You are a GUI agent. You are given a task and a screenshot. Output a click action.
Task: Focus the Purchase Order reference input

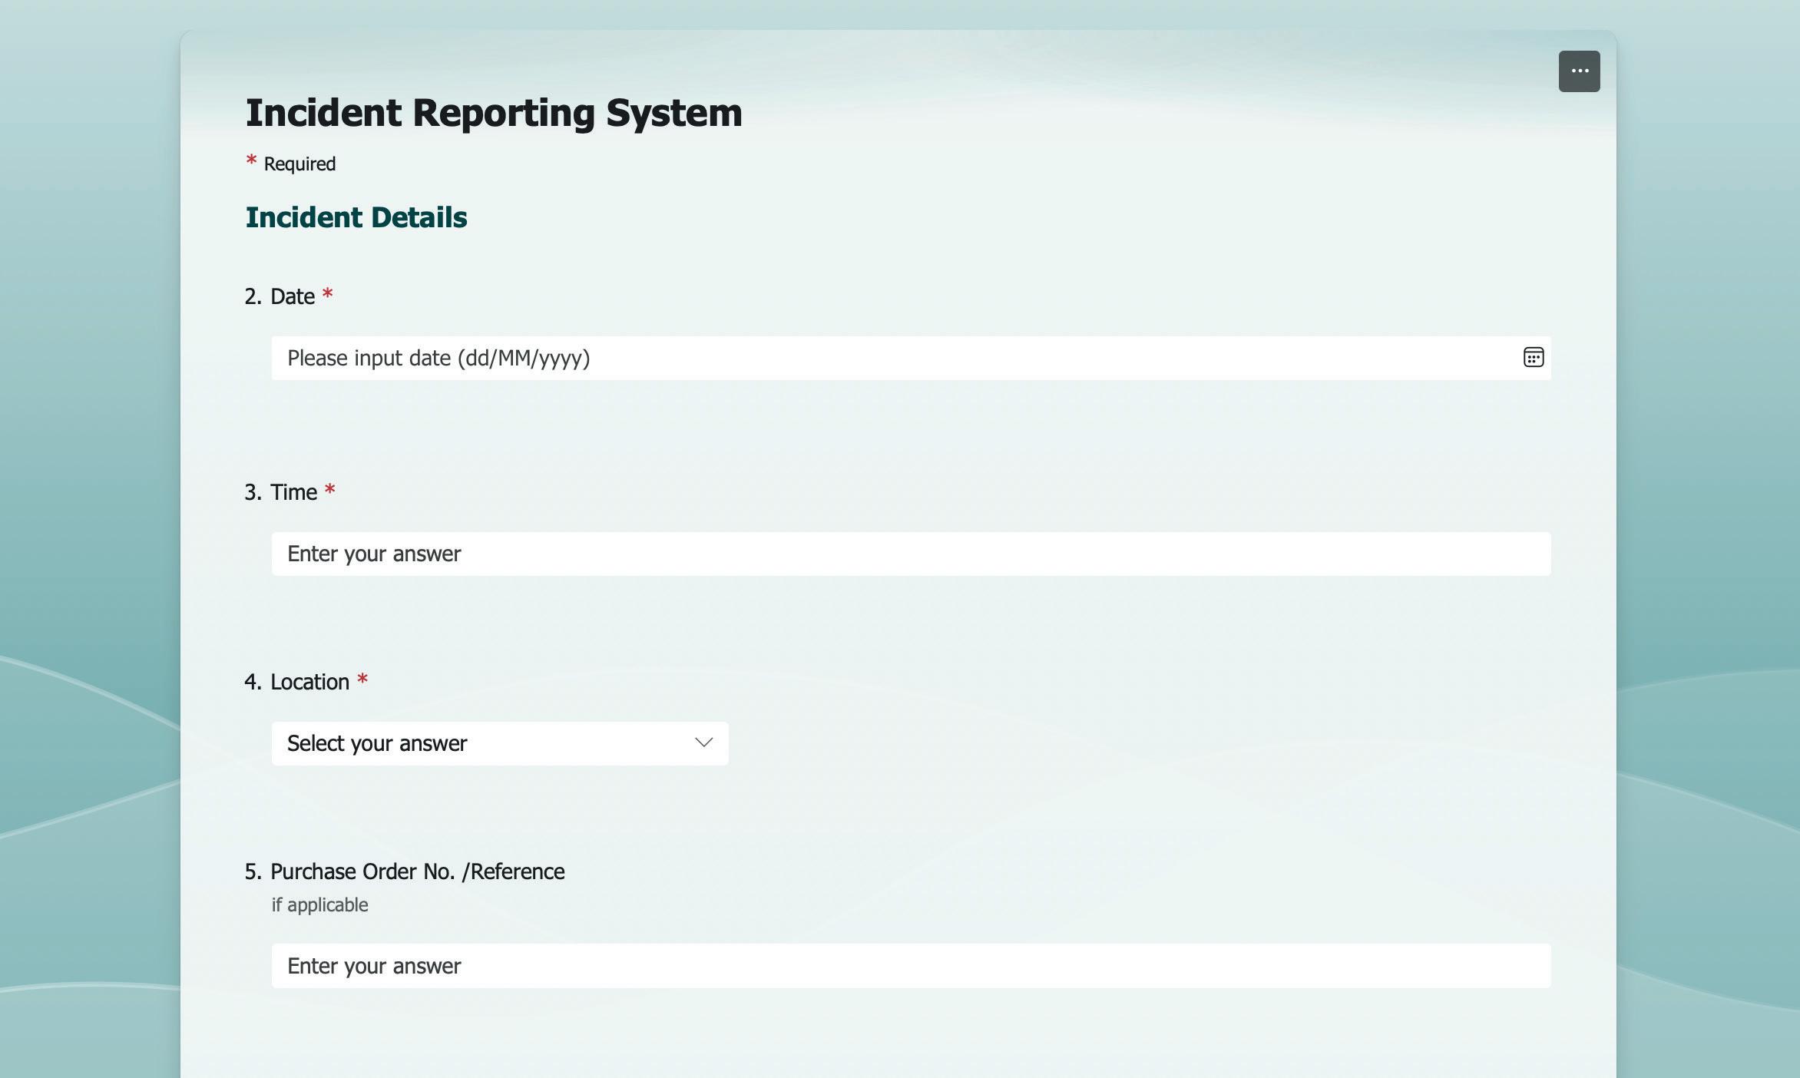point(910,965)
